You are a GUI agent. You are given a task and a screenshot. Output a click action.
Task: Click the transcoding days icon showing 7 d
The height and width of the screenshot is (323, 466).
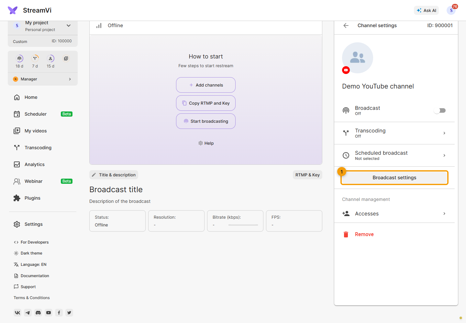click(35, 58)
